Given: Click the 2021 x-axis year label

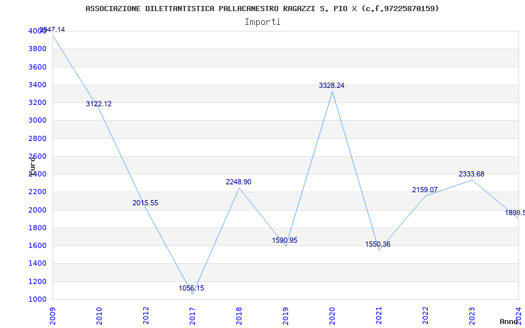Looking at the screenshot, I should [379, 316].
